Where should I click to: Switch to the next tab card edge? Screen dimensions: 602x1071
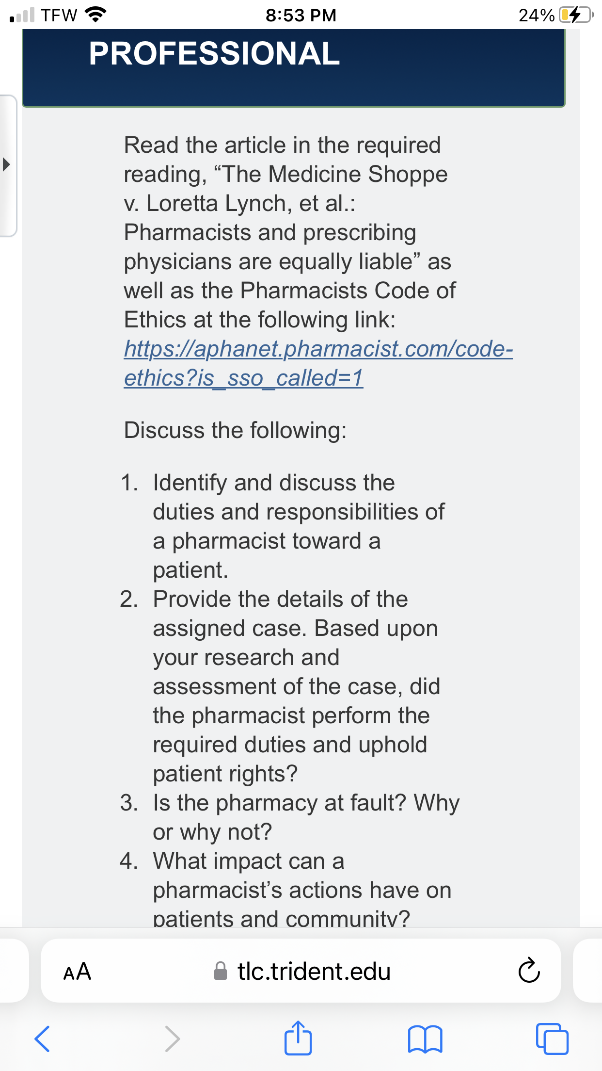pyautogui.click(x=587, y=971)
